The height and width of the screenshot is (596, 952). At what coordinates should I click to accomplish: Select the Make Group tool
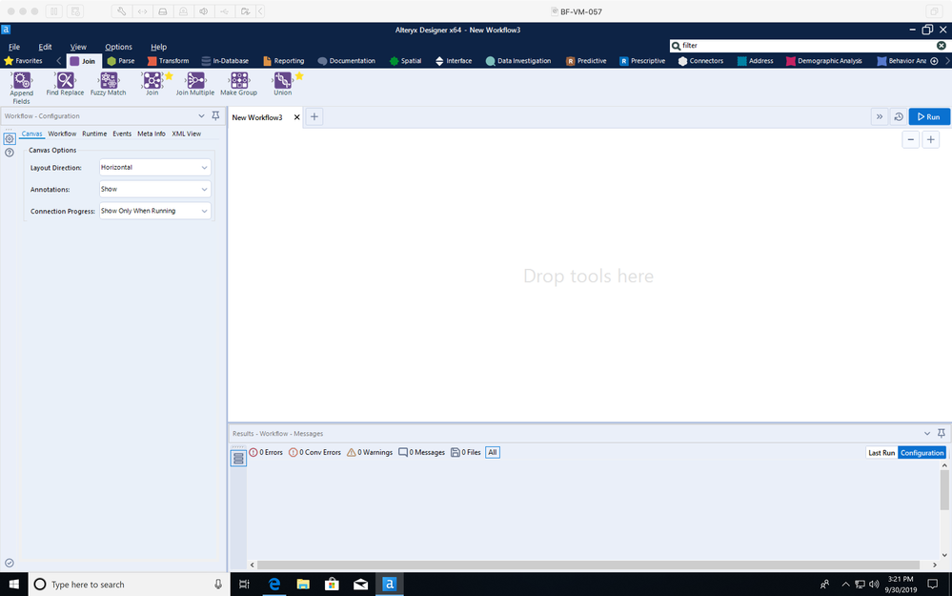click(x=238, y=84)
